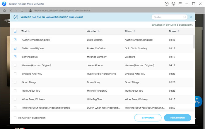Click duration 04:11 cell
This screenshot has height=129, width=205.
click(x=172, y=65)
